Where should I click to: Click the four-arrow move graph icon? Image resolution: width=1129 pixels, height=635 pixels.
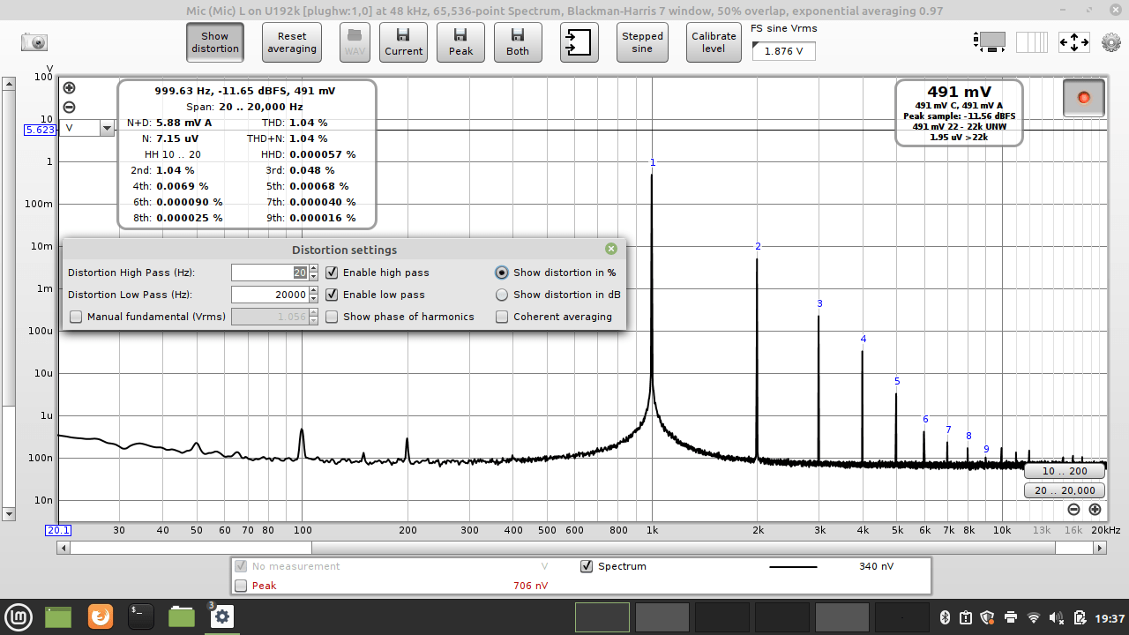(1073, 41)
